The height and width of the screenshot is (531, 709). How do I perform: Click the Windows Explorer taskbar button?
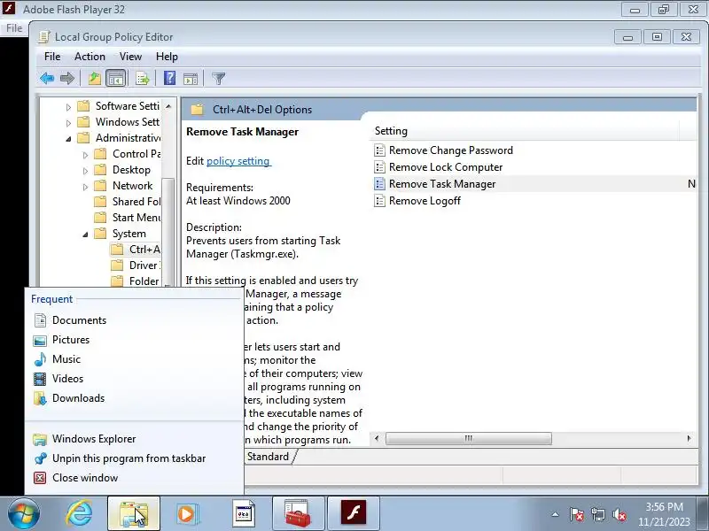click(x=134, y=514)
